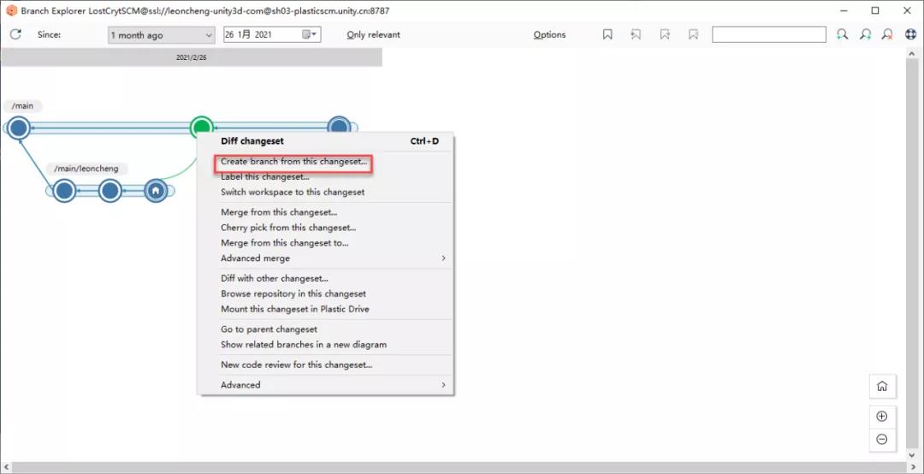Click the 2021/2/26 date header
924x474 pixels.
192,57
